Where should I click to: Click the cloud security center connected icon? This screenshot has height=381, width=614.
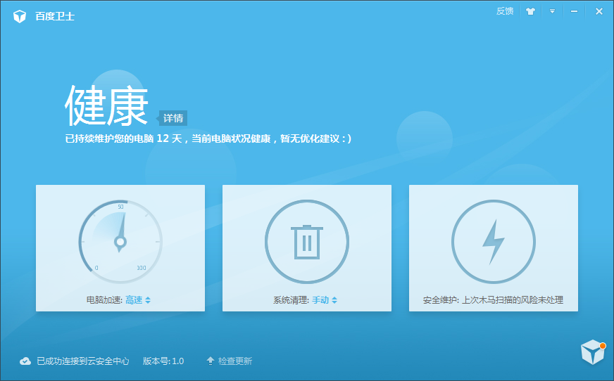[25, 361]
